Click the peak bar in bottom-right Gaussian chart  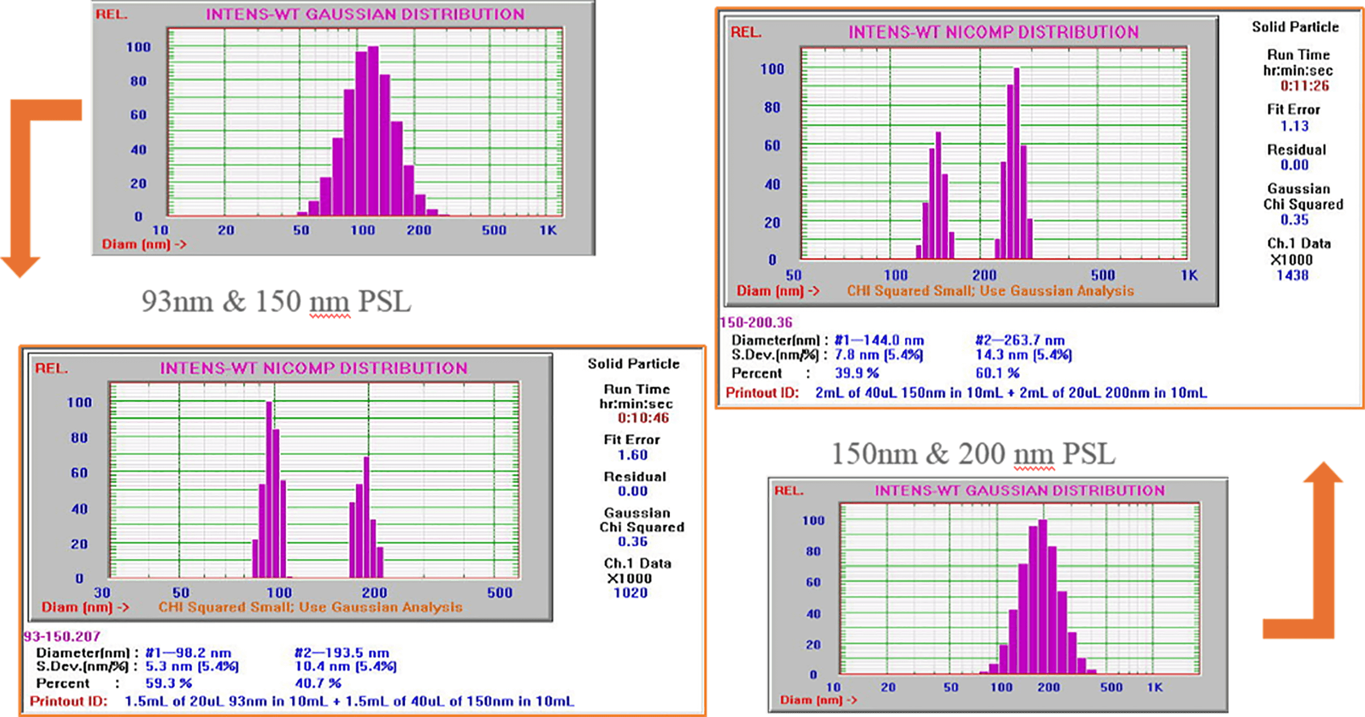pos(1043,597)
